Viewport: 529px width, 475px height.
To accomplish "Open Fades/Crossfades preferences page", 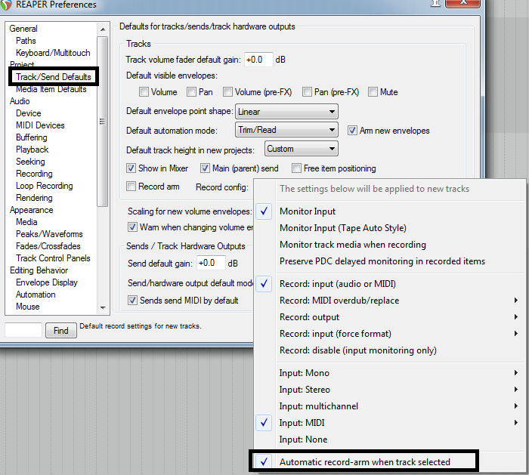I will [48, 246].
